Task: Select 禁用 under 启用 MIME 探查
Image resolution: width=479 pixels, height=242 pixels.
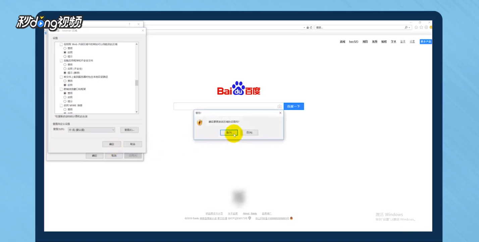Action: [65, 109]
